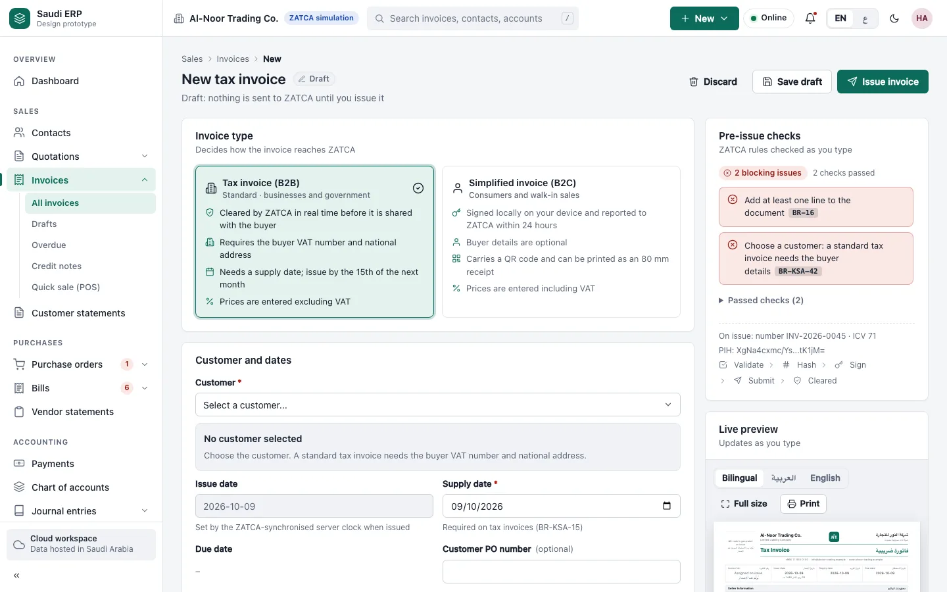Click the Saudi ERP logo

tap(20, 18)
